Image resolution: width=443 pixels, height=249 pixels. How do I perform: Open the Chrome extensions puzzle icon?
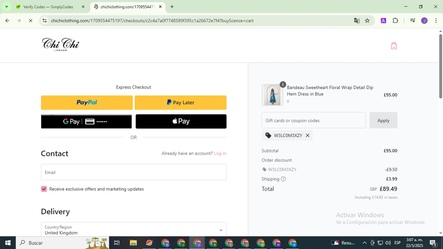pos(395,21)
